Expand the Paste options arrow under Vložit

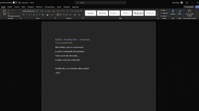[x=5, y=16]
